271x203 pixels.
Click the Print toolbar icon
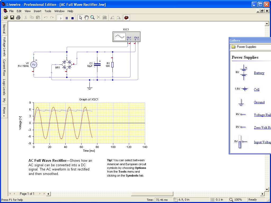pyautogui.click(x=18, y=18)
